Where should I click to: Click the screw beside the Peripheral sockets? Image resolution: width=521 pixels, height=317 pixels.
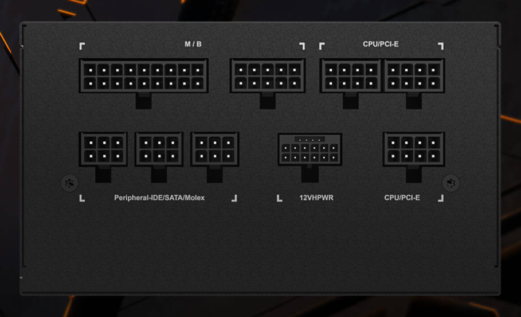pyautogui.click(x=69, y=183)
